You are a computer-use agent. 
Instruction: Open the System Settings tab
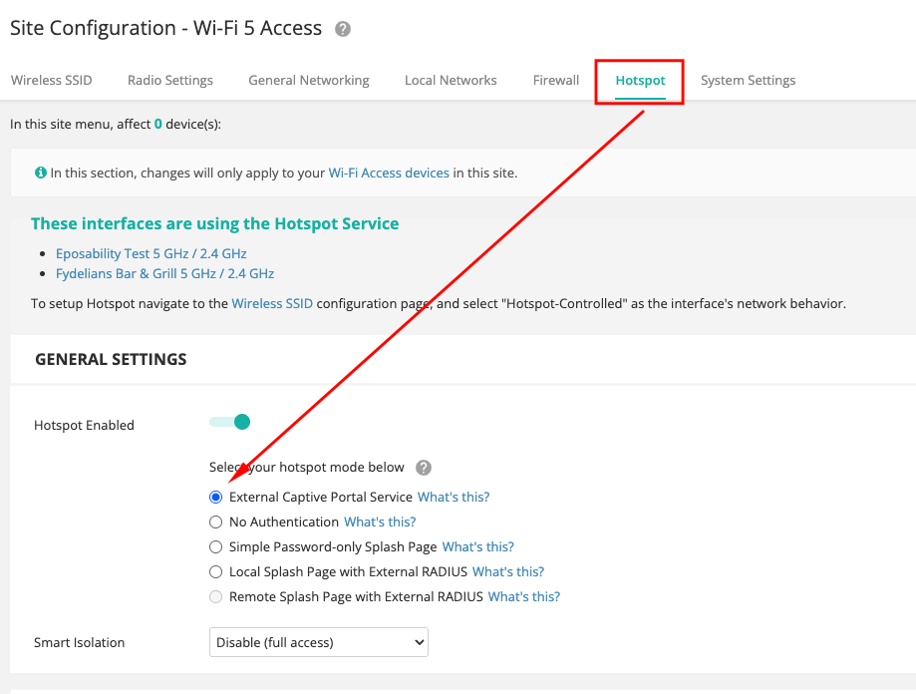tap(748, 80)
